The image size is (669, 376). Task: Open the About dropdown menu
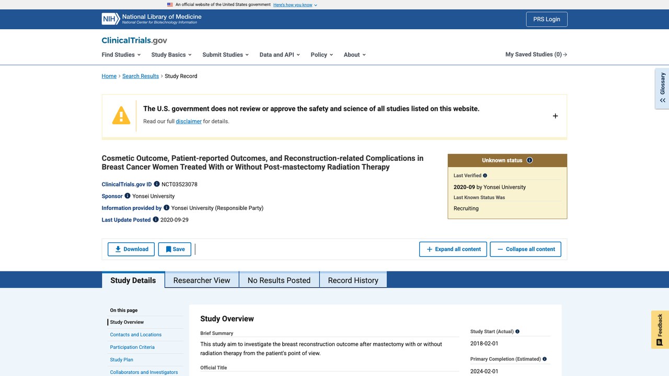[354, 54]
